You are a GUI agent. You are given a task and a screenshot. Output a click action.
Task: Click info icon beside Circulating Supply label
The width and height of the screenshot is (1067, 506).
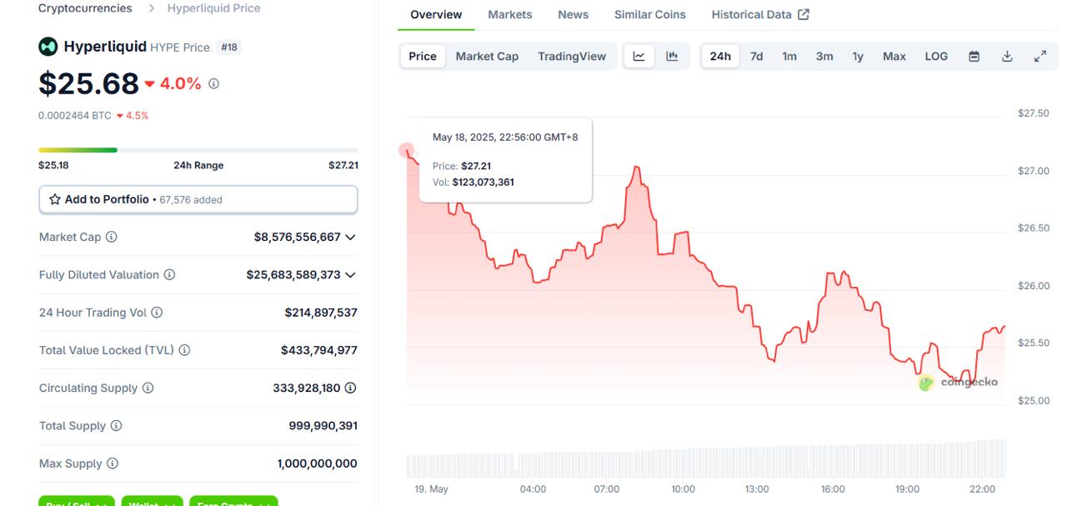[148, 388]
